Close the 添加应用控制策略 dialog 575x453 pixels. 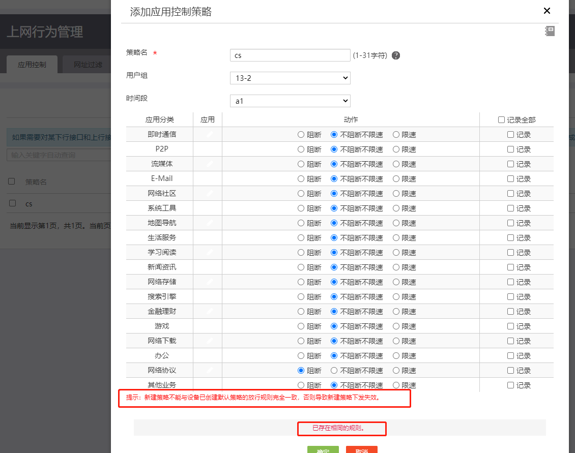pos(547,11)
